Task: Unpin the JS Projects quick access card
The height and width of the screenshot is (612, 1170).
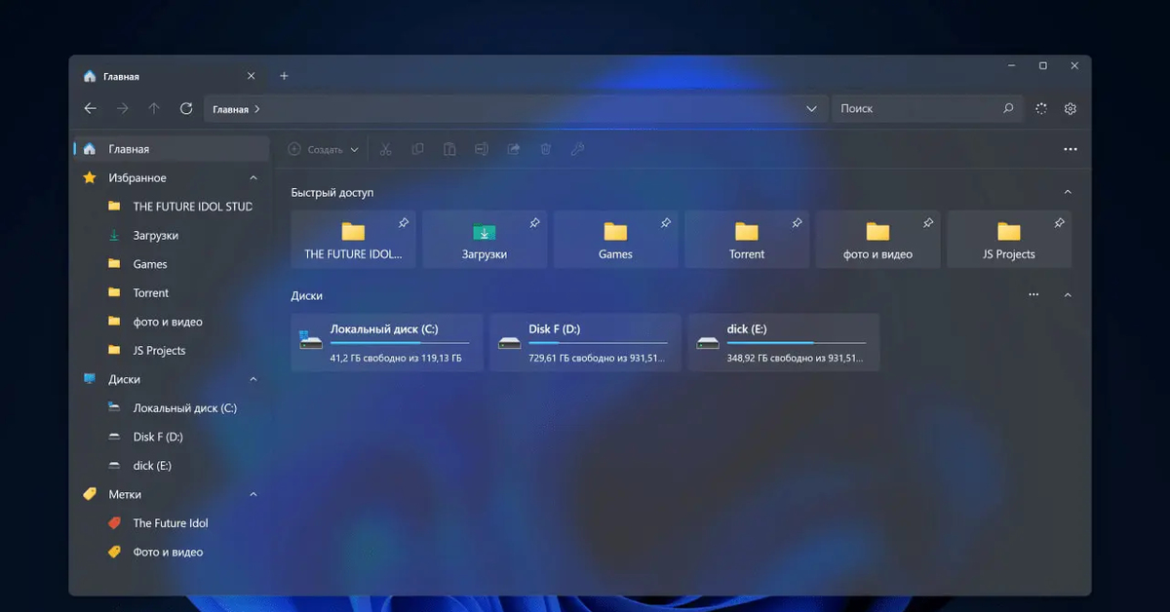Action: tap(1059, 223)
